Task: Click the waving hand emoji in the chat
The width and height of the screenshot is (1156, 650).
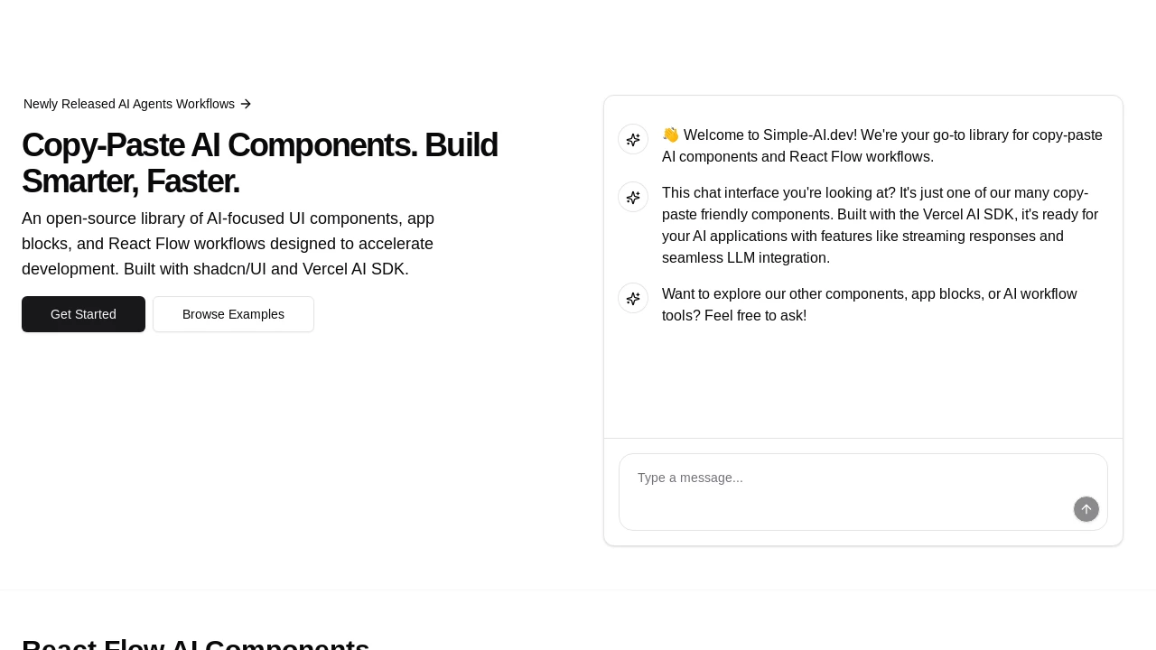Action: click(x=670, y=135)
